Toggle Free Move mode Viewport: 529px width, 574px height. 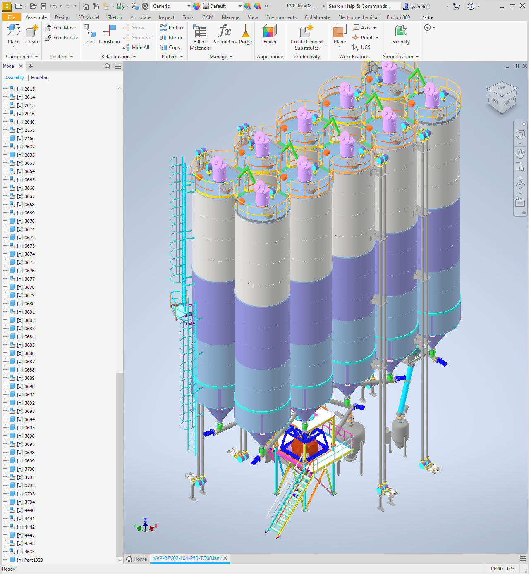click(x=61, y=27)
